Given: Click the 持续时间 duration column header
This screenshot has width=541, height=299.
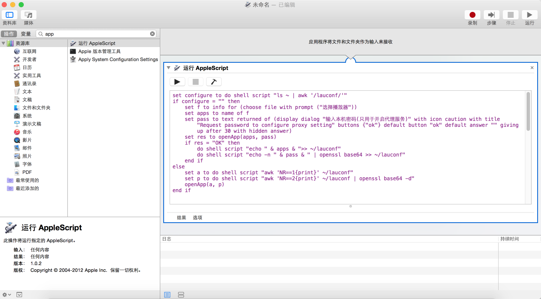Looking at the screenshot, I should [519, 239].
